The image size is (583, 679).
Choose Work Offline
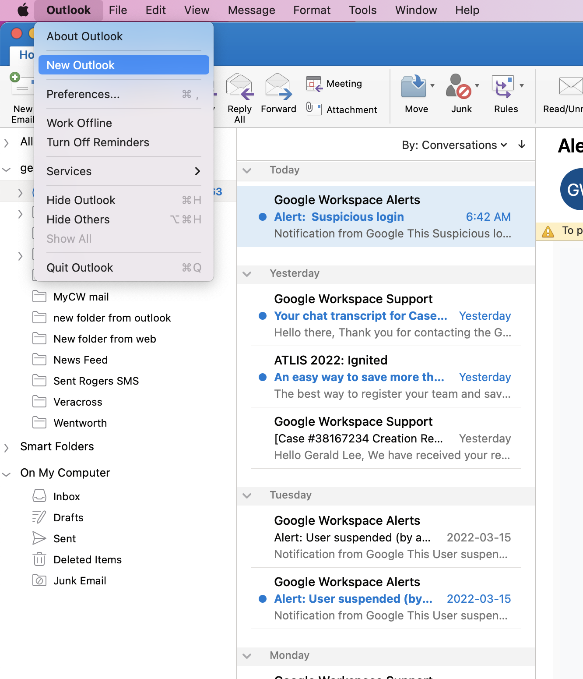[124, 123]
